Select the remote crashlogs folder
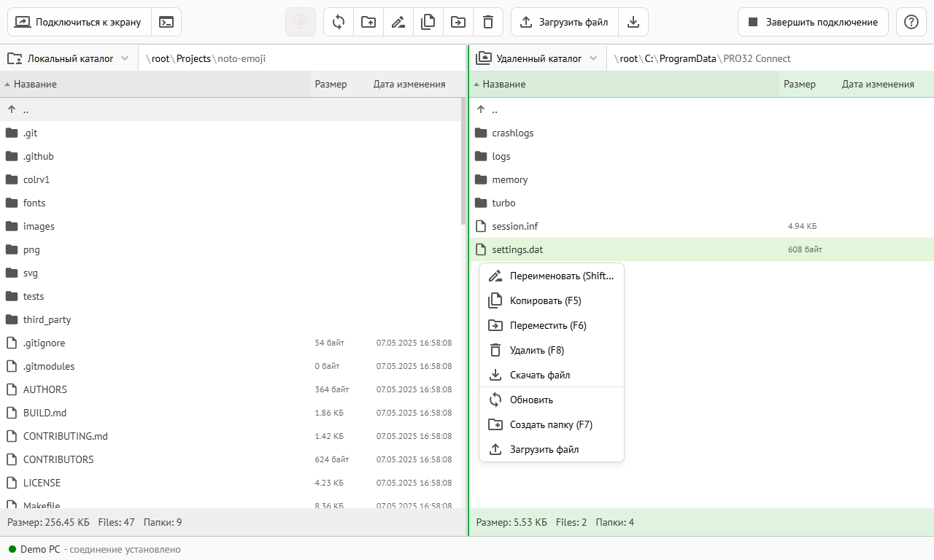The height and width of the screenshot is (560, 934). pos(701,133)
